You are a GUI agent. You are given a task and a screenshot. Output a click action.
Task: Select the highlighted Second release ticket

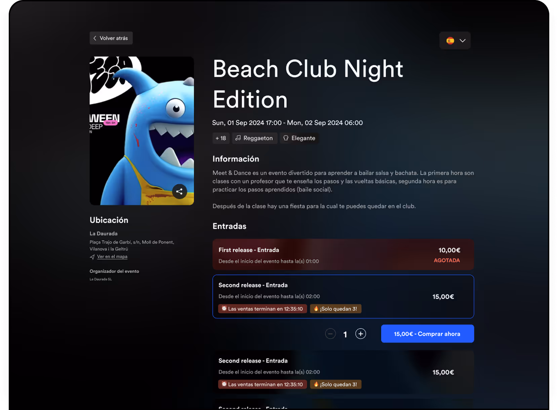(343, 296)
